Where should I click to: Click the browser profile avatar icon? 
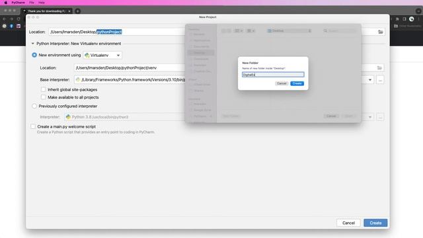411,19
